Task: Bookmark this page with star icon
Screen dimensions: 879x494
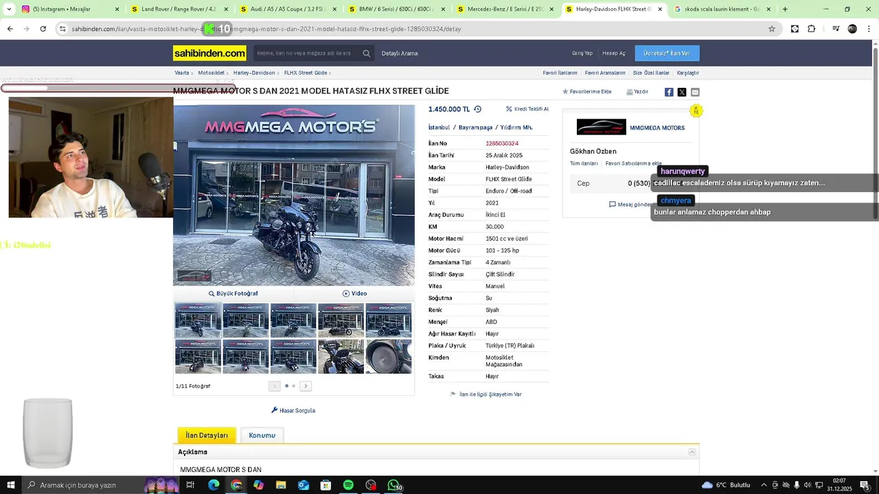Action: (772, 29)
